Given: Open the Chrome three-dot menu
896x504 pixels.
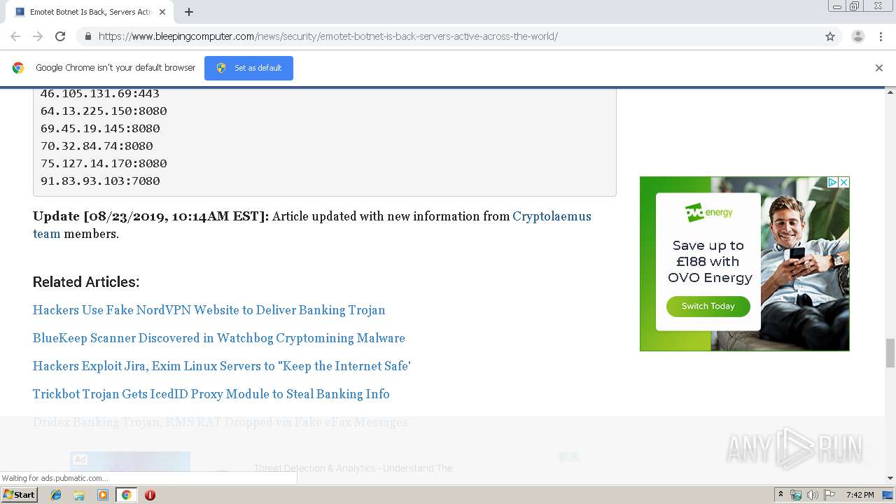Looking at the screenshot, I should pos(881,36).
